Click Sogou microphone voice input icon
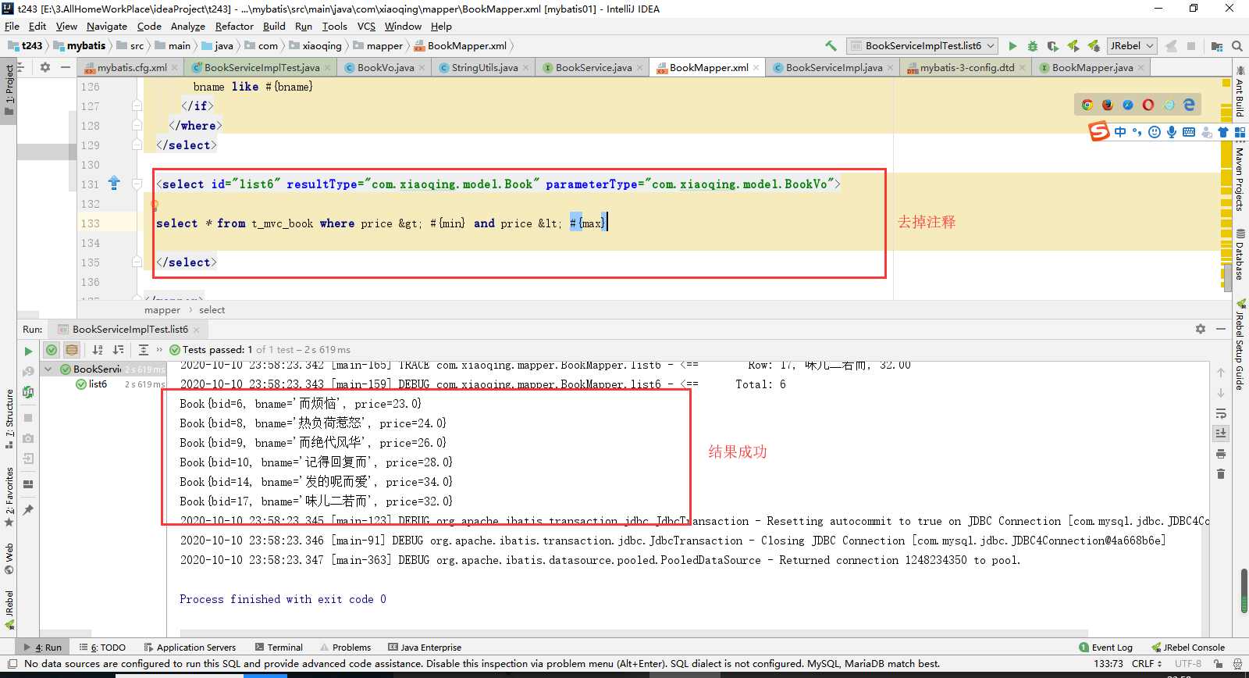This screenshot has height=678, width=1249. click(1172, 132)
